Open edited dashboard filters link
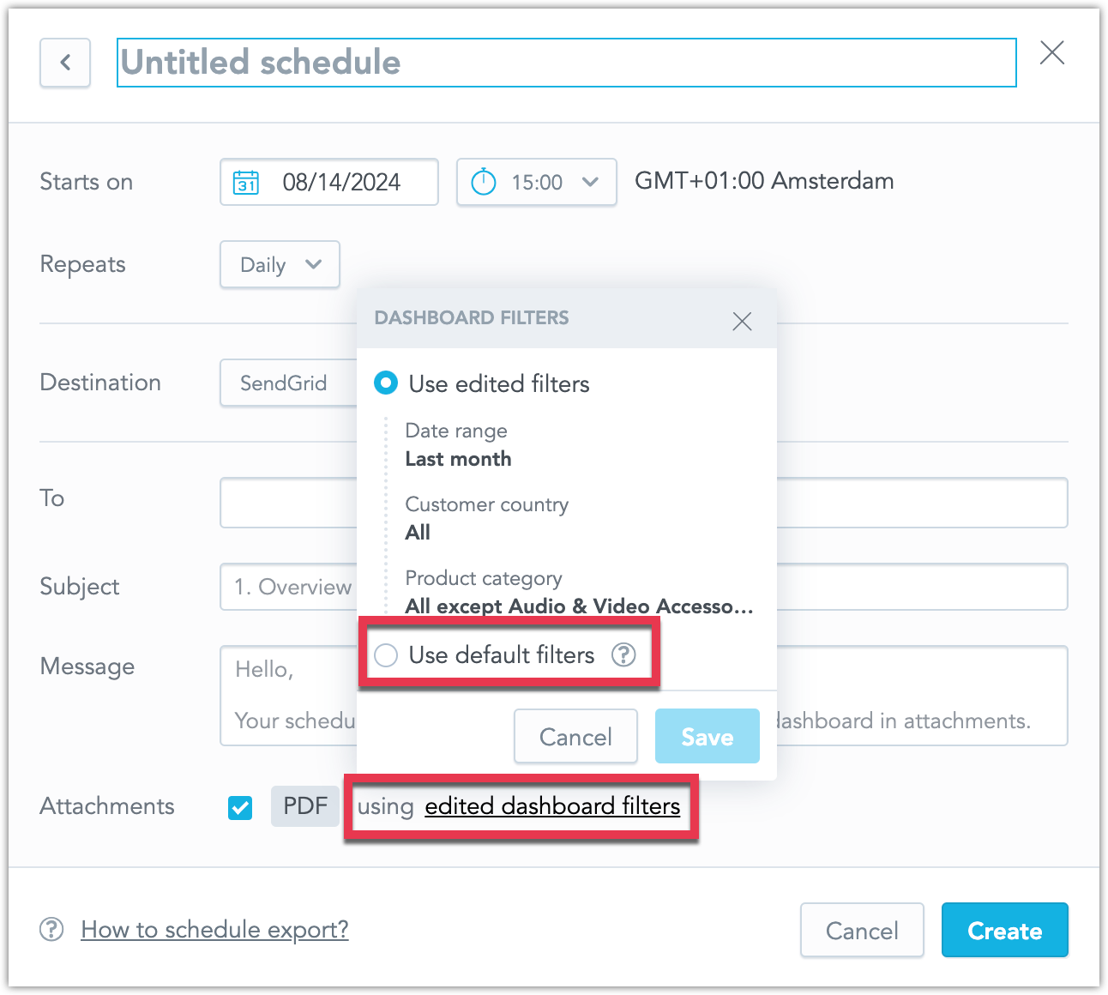This screenshot has height=995, width=1108. pos(552,806)
